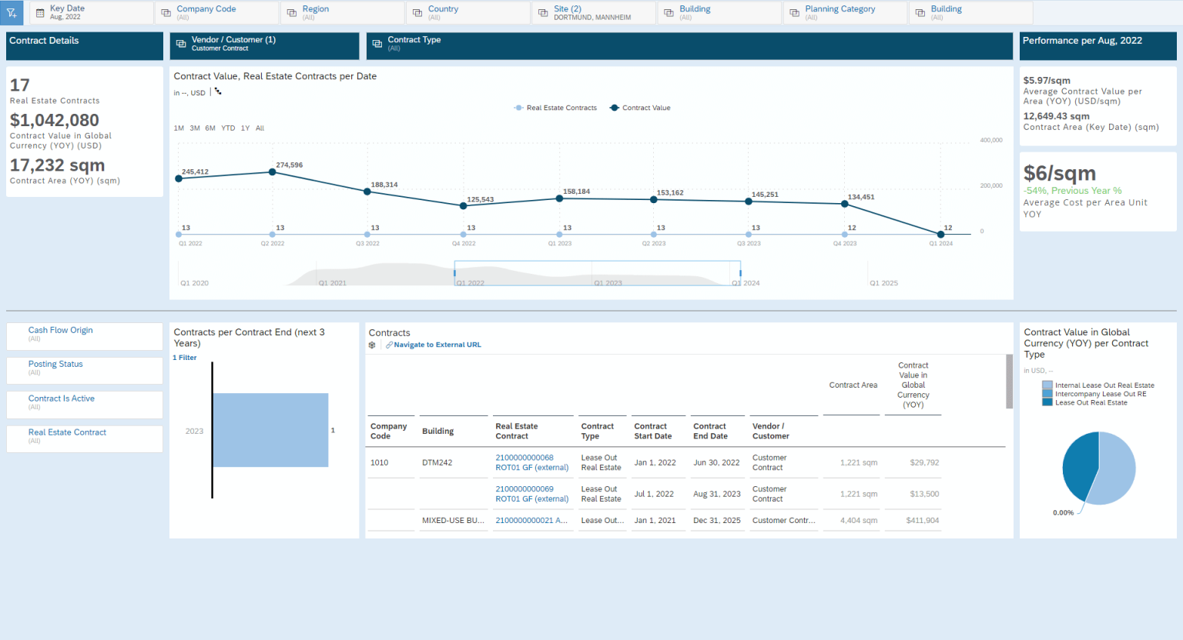Screen dimensions: 1183x640
Task: Select the All time range
Action: [260, 128]
